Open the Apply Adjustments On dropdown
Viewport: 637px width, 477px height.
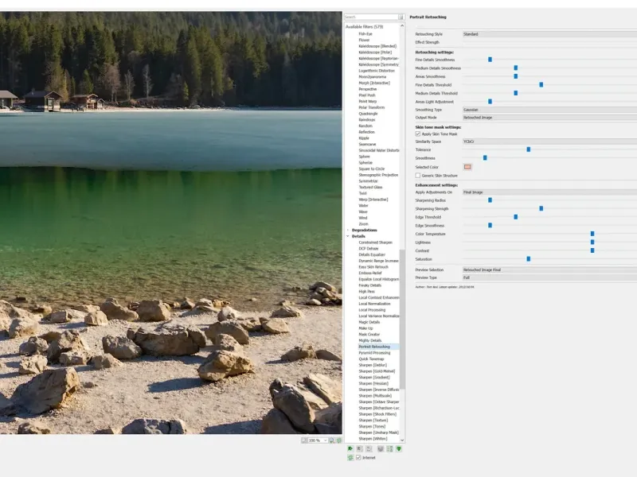[x=549, y=192]
